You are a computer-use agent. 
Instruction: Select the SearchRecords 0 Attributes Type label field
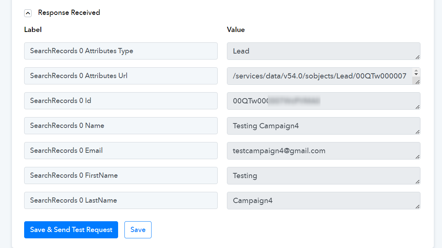pyautogui.click(x=121, y=51)
